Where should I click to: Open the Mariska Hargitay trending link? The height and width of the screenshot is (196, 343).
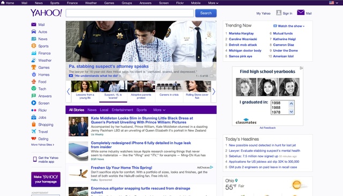241,33
